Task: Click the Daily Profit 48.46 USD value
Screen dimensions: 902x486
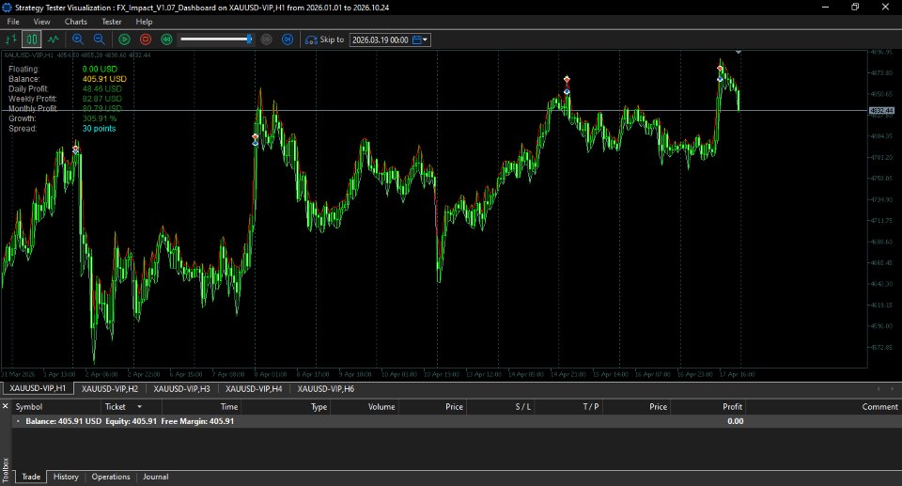Action: click(x=101, y=88)
